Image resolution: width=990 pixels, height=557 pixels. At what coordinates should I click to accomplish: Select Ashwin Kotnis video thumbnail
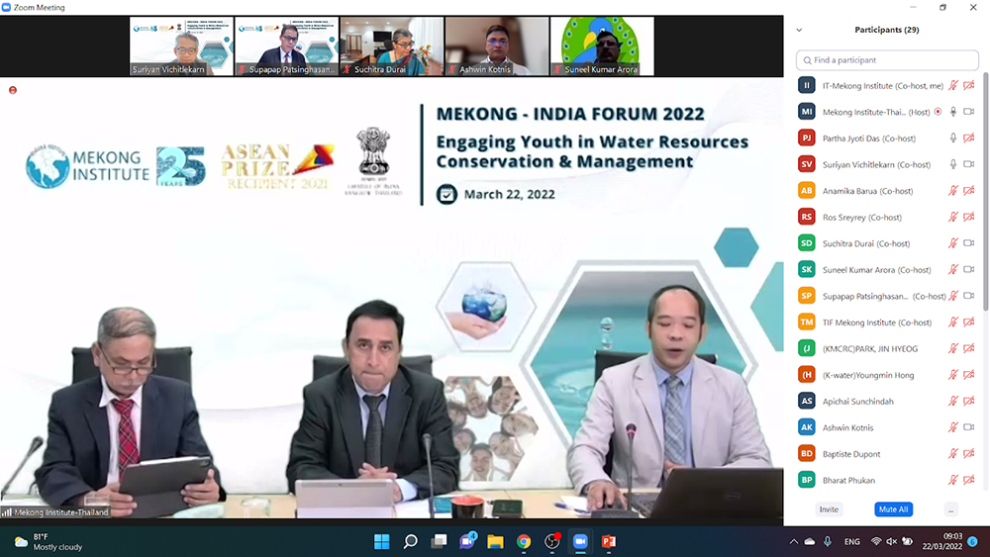click(497, 46)
